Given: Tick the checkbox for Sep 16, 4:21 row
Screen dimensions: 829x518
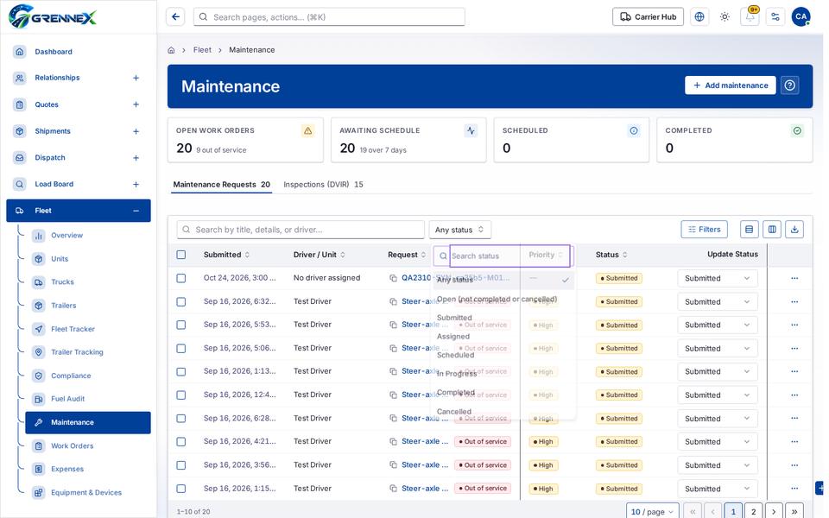Looking at the screenshot, I should [x=181, y=442].
